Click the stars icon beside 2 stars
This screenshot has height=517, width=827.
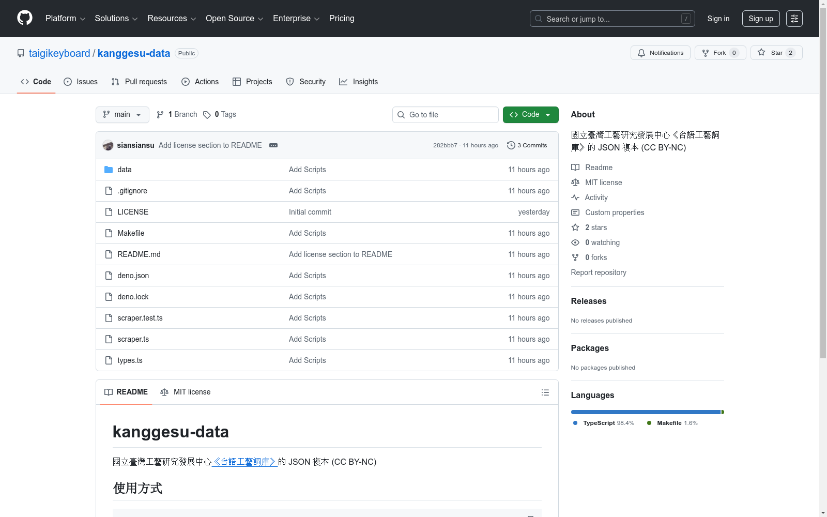[575, 227]
